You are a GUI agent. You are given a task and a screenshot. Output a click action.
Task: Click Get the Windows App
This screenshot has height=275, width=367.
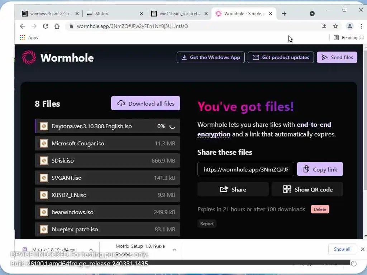[x=211, y=57]
